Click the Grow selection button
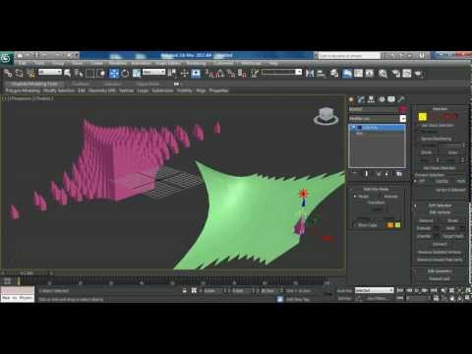The image size is (472, 354). [452, 152]
